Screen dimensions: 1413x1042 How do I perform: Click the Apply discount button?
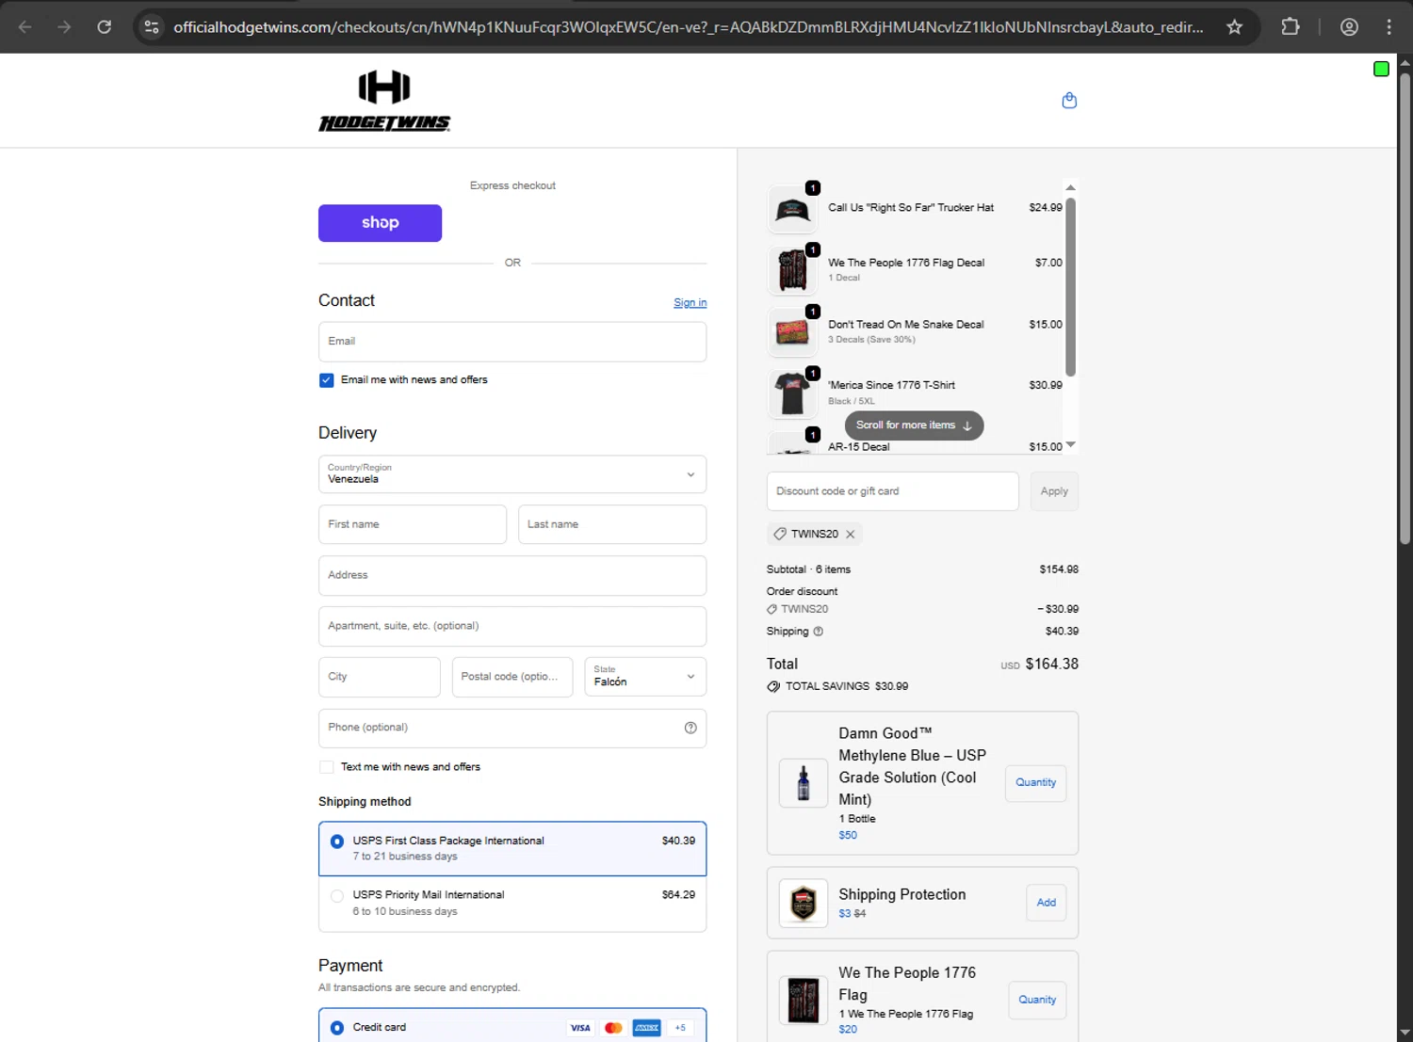(x=1054, y=491)
